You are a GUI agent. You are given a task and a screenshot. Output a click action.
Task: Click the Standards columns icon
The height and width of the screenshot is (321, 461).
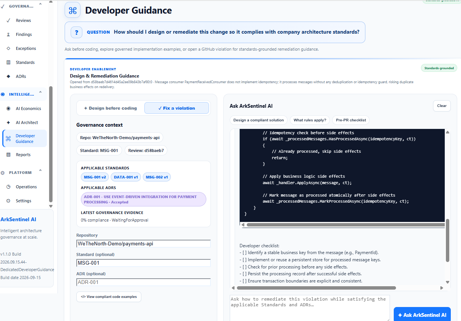pyautogui.click(x=8, y=62)
